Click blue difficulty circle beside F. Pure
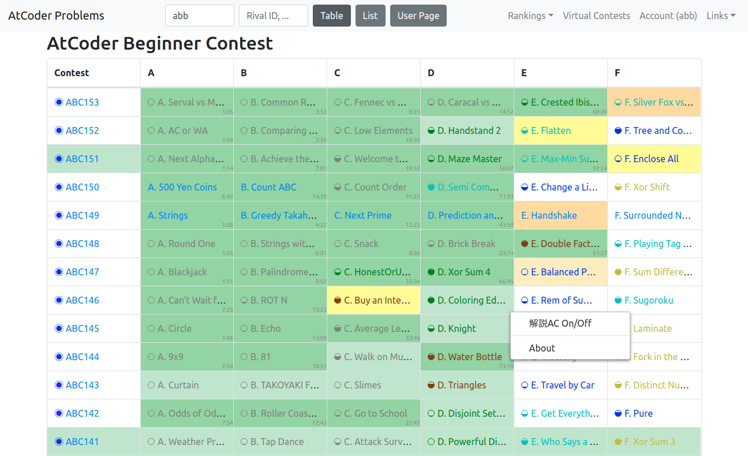The width and height of the screenshot is (748, 456). [618, 413]
